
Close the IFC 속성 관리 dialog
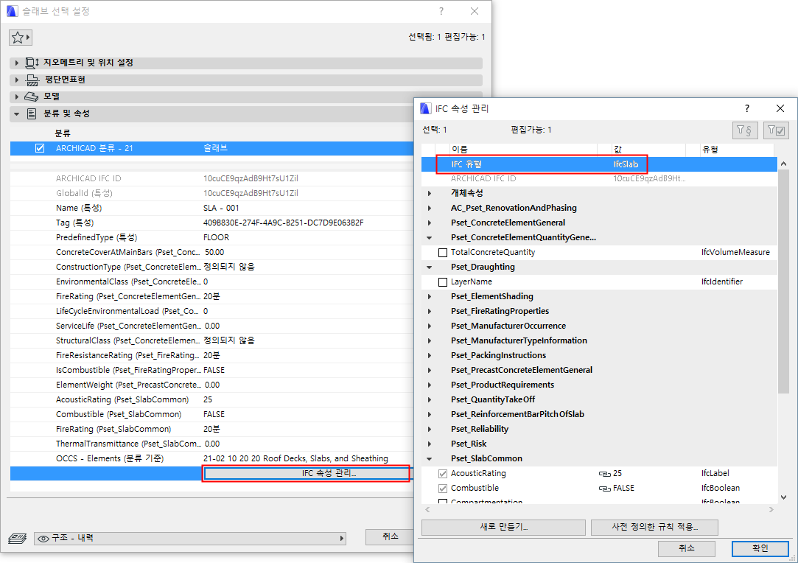point(780,108)
